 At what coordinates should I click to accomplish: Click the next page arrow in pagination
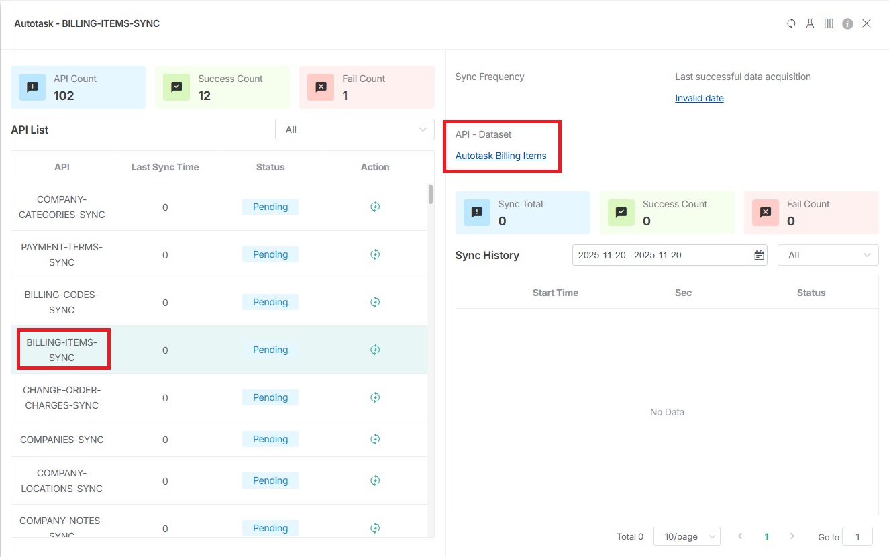point(792,536)
